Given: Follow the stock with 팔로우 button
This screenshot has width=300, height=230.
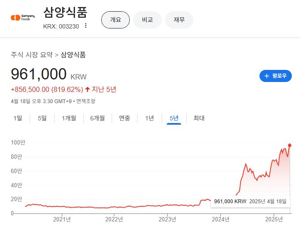Looking at the screenshot, I should pyautogui.click(x=275, y=76).
